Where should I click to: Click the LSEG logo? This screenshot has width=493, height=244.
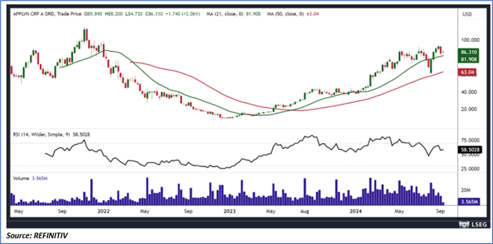pos(473,224)
